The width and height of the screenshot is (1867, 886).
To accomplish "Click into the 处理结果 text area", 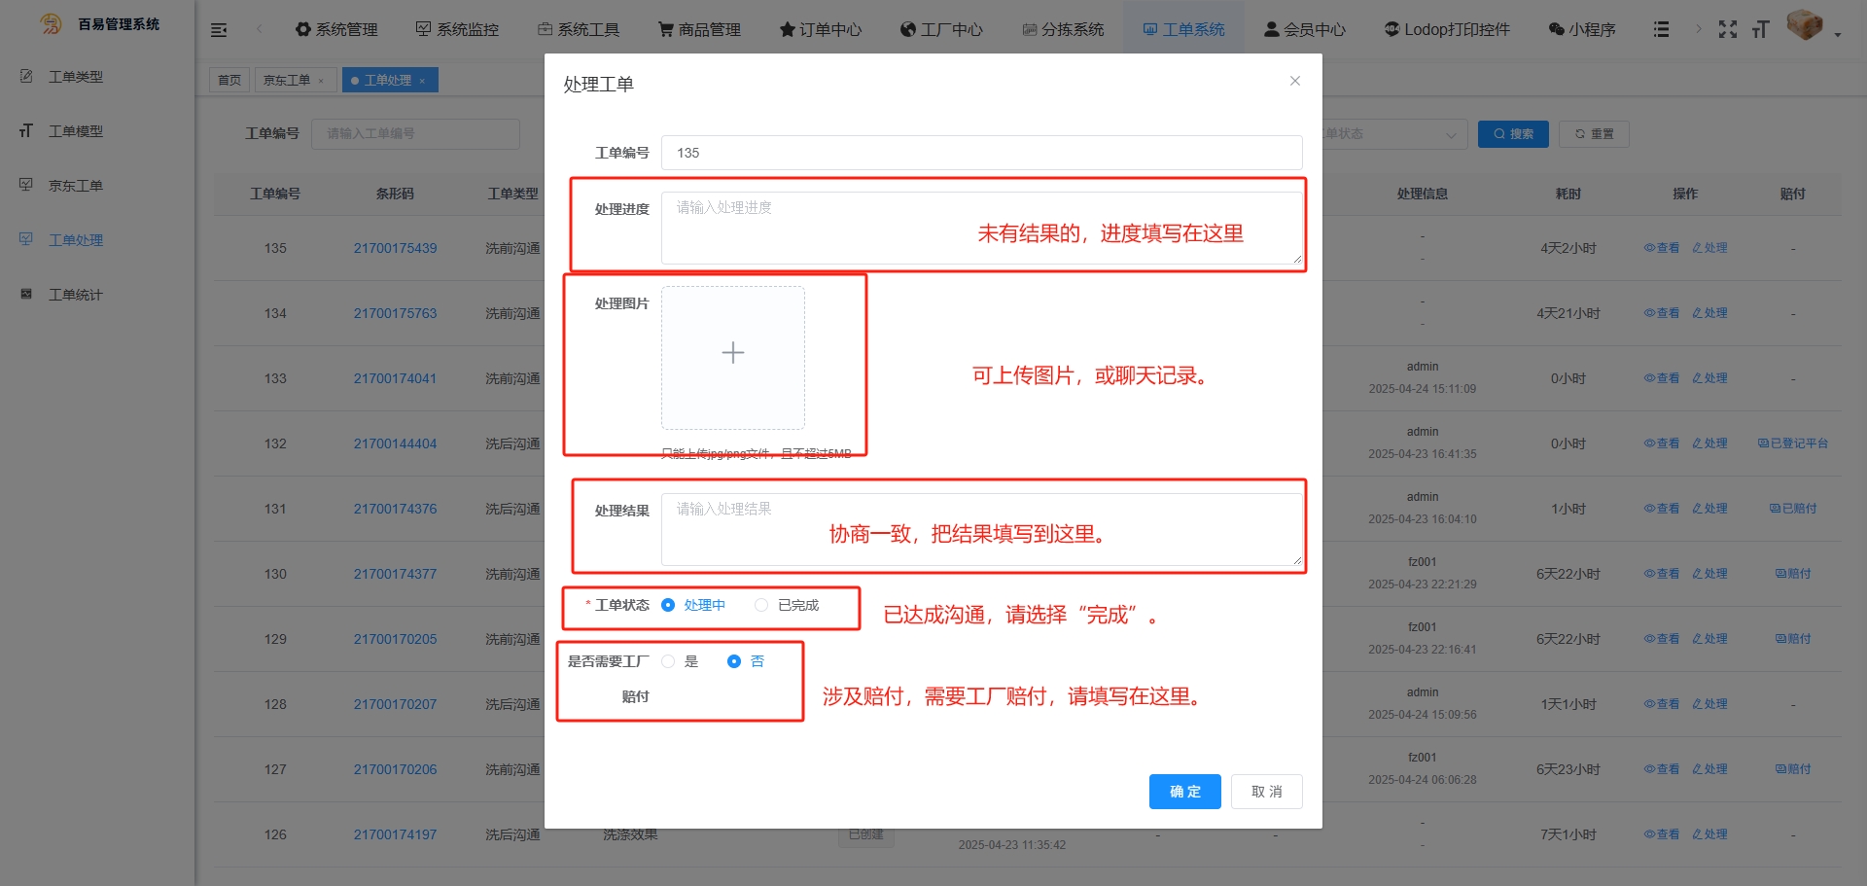I will click(x=981, y=530).
